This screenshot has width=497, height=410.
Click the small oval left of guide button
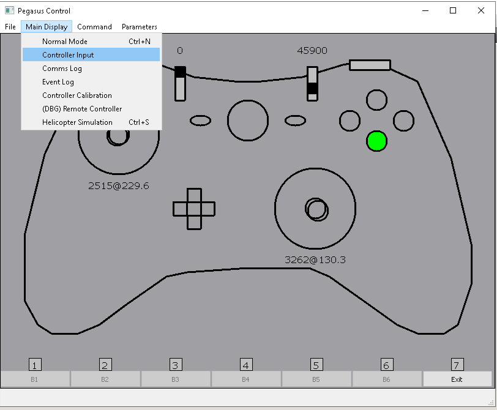tap(200, 121)
